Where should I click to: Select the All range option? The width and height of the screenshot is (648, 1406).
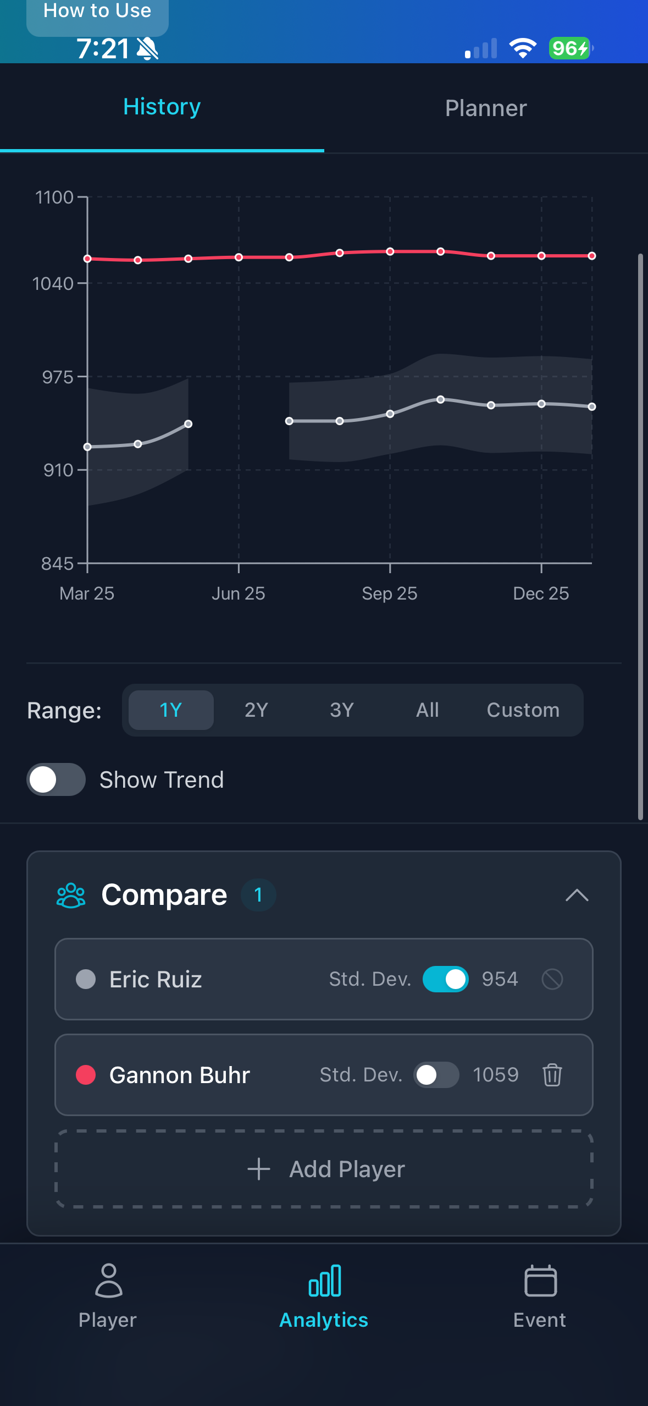click(427, 710)
